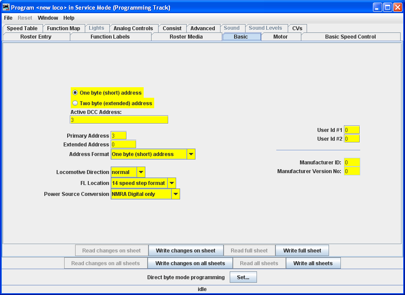The height and width of the screenshot is (295, 405).
Task: Click the JMRI locomotive icon in title bar
Action: tap(6, 7)
